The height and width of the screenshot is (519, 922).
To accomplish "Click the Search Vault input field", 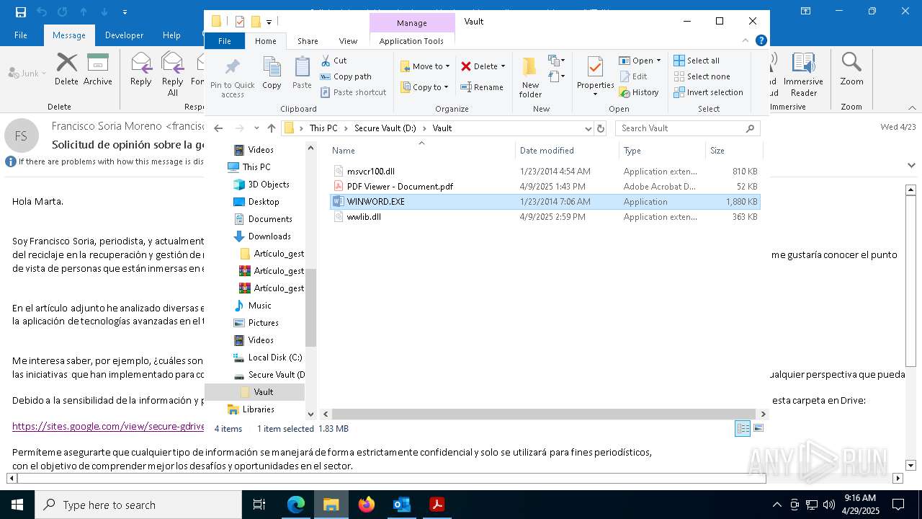I will coord(681,128).
